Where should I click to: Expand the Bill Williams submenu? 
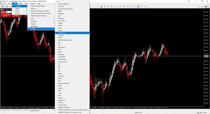[x=41, y=26]
